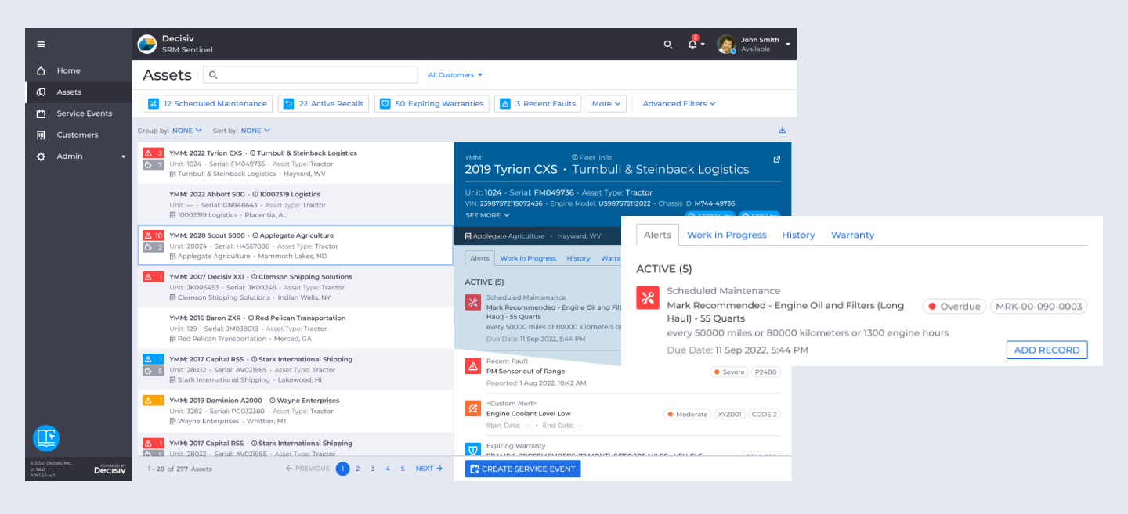
Task: Click the CREATE SERVICE EVENT button
Action: point(522,469)
